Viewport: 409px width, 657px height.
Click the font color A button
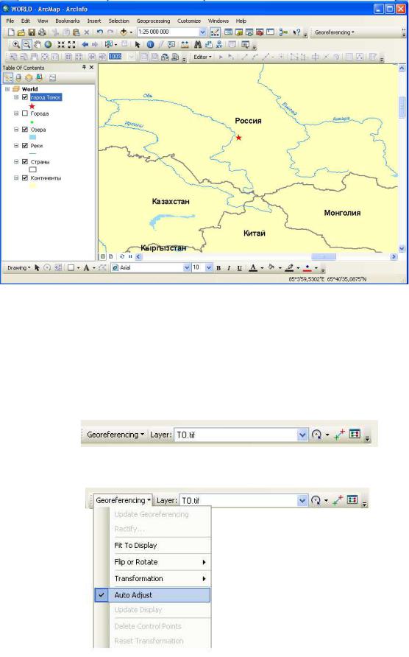pos(253,268)
